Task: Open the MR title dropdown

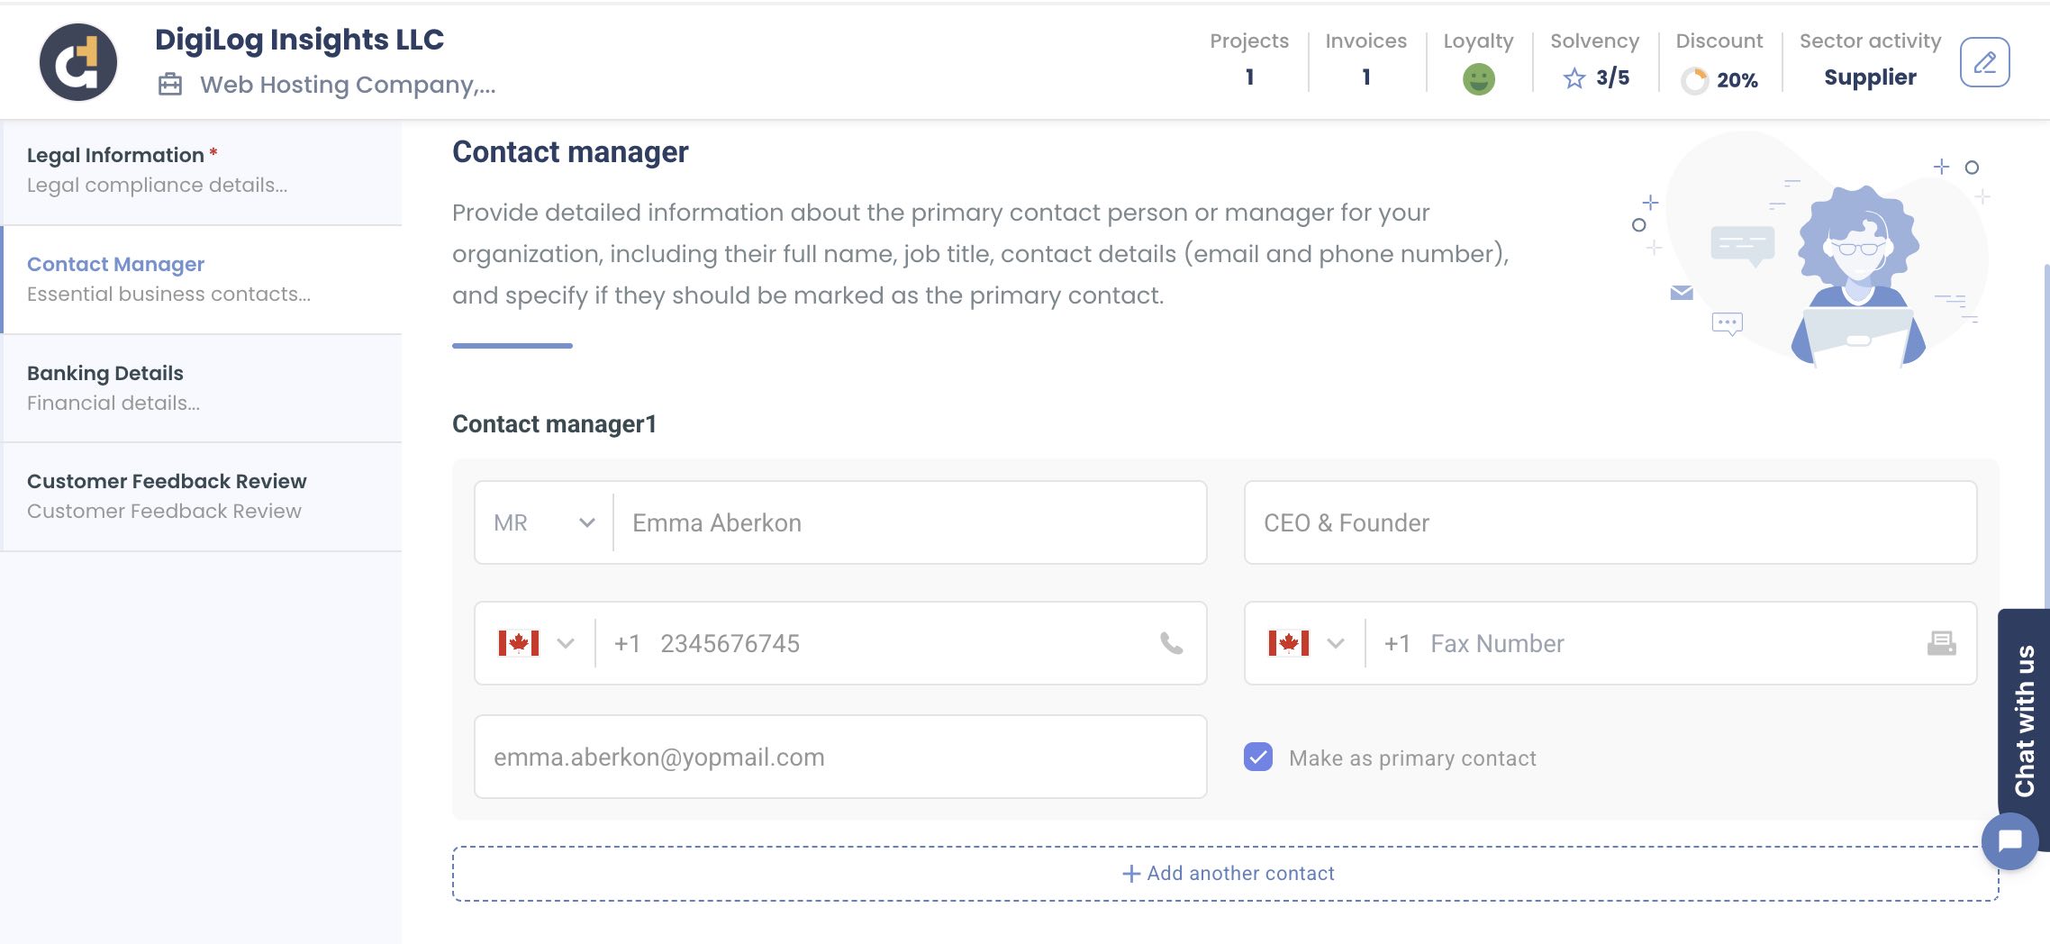Action: [x=542, y=522]
